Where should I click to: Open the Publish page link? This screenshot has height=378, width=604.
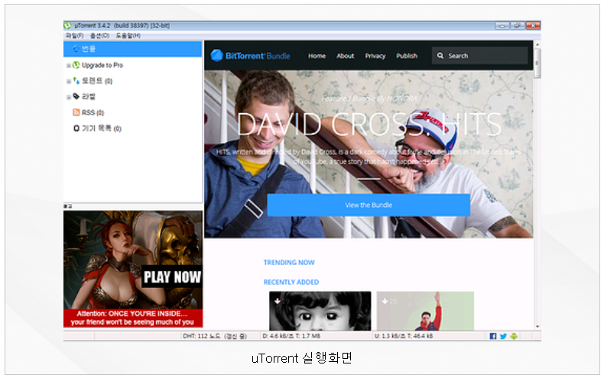point(407,56)
